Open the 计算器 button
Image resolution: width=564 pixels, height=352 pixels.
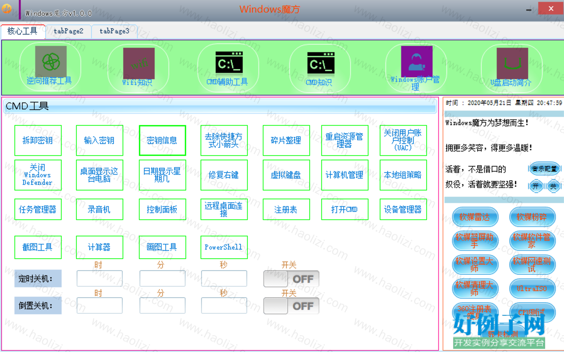click(x=99, y=247)
